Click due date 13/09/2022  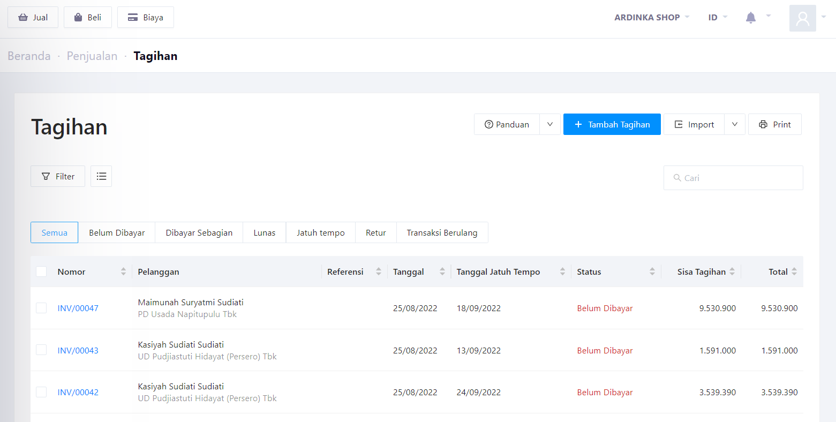coord(479,350)
